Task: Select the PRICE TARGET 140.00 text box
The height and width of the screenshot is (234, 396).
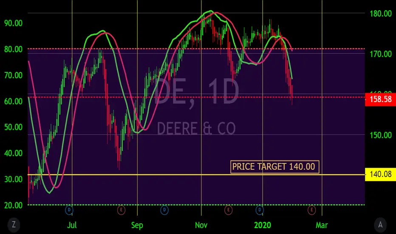Action: (275, 167)
